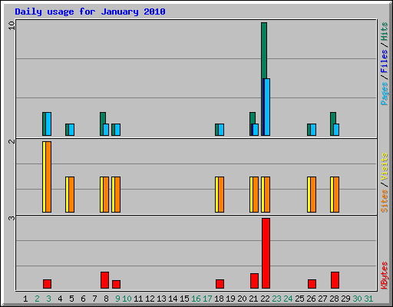The image size is (393, 307).
Task: Click the cyan Pages bar for day 5
Action: coord(71,130)
